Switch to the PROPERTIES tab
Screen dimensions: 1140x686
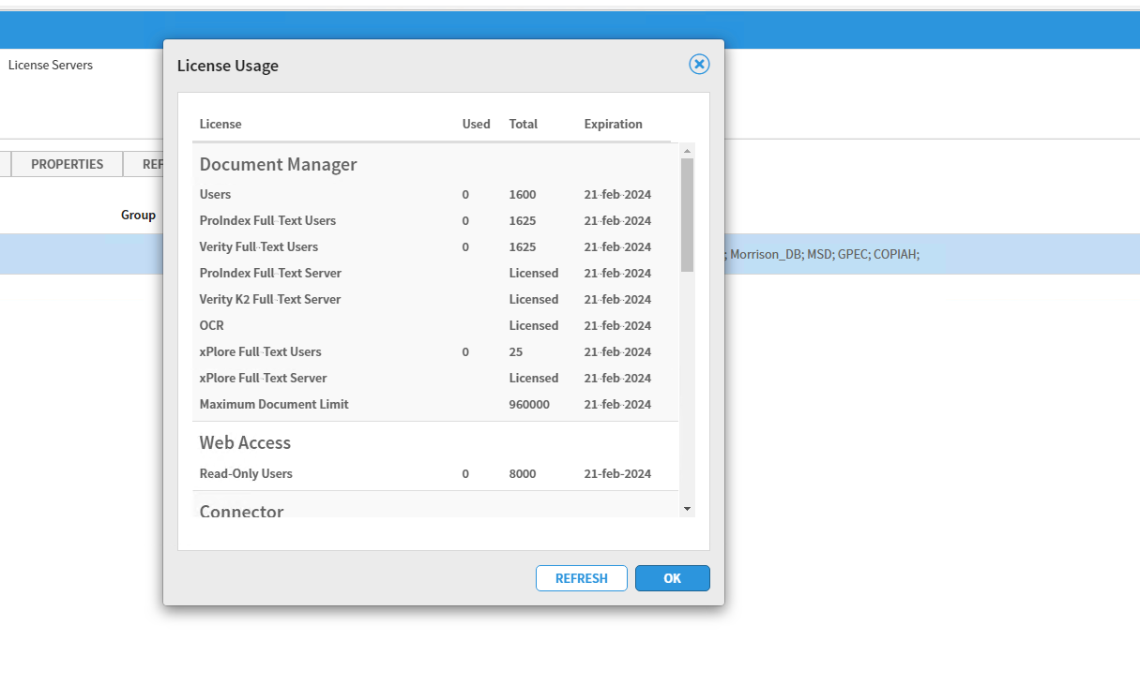(68, 164)
